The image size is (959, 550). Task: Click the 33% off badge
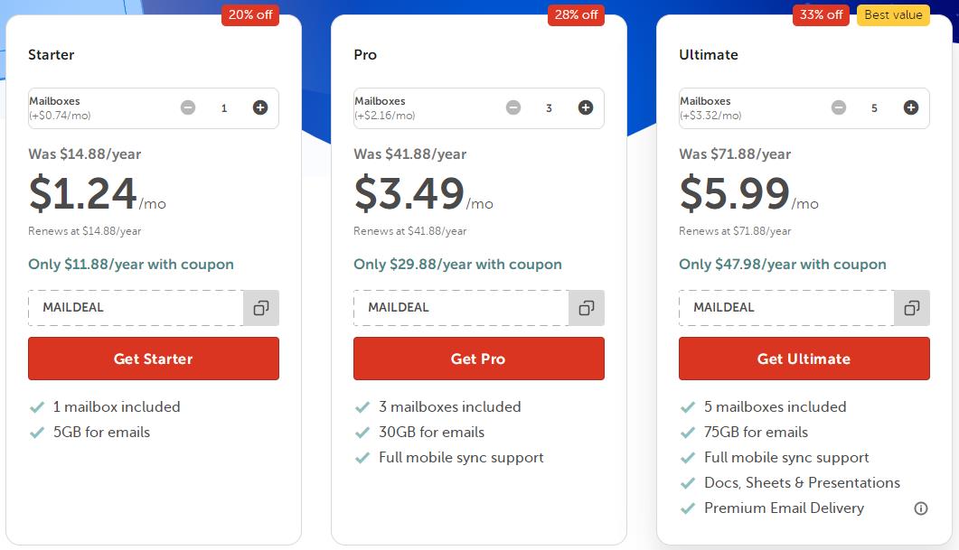click(x=821, y=14)
